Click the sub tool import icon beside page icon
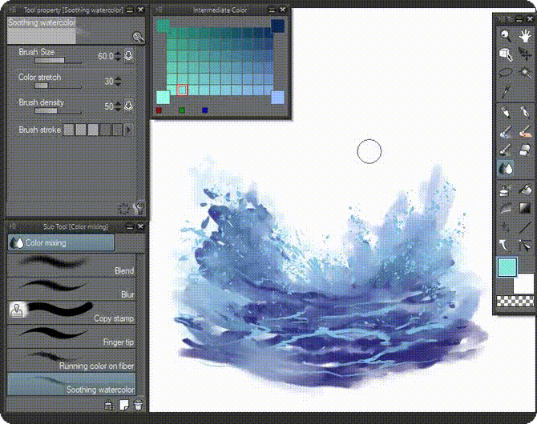This screenshot has width=537, height=424. [x=109, y=405]
